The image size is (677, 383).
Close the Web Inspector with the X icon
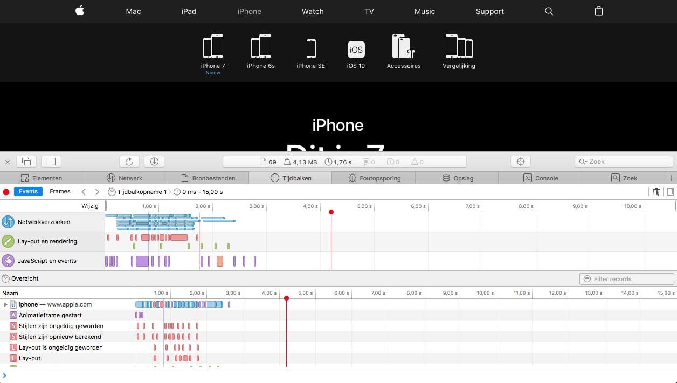(x=8, y=162)
